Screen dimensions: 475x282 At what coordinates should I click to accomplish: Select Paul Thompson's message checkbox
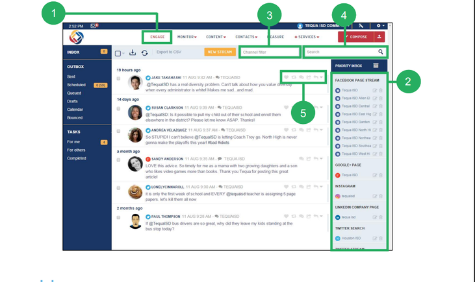pyautogui.click(x=118, y=218)
